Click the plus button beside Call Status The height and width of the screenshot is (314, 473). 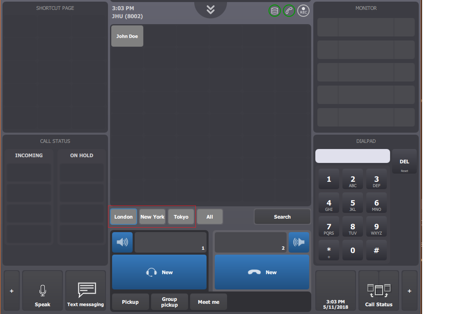[409, 291]
